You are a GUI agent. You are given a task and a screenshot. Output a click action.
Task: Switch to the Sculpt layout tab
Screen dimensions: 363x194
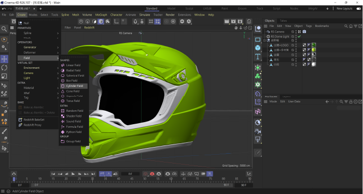[x=189, y=9]
